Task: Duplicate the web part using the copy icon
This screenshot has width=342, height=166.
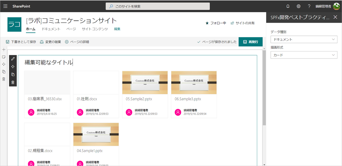Action: coord(13,74)
